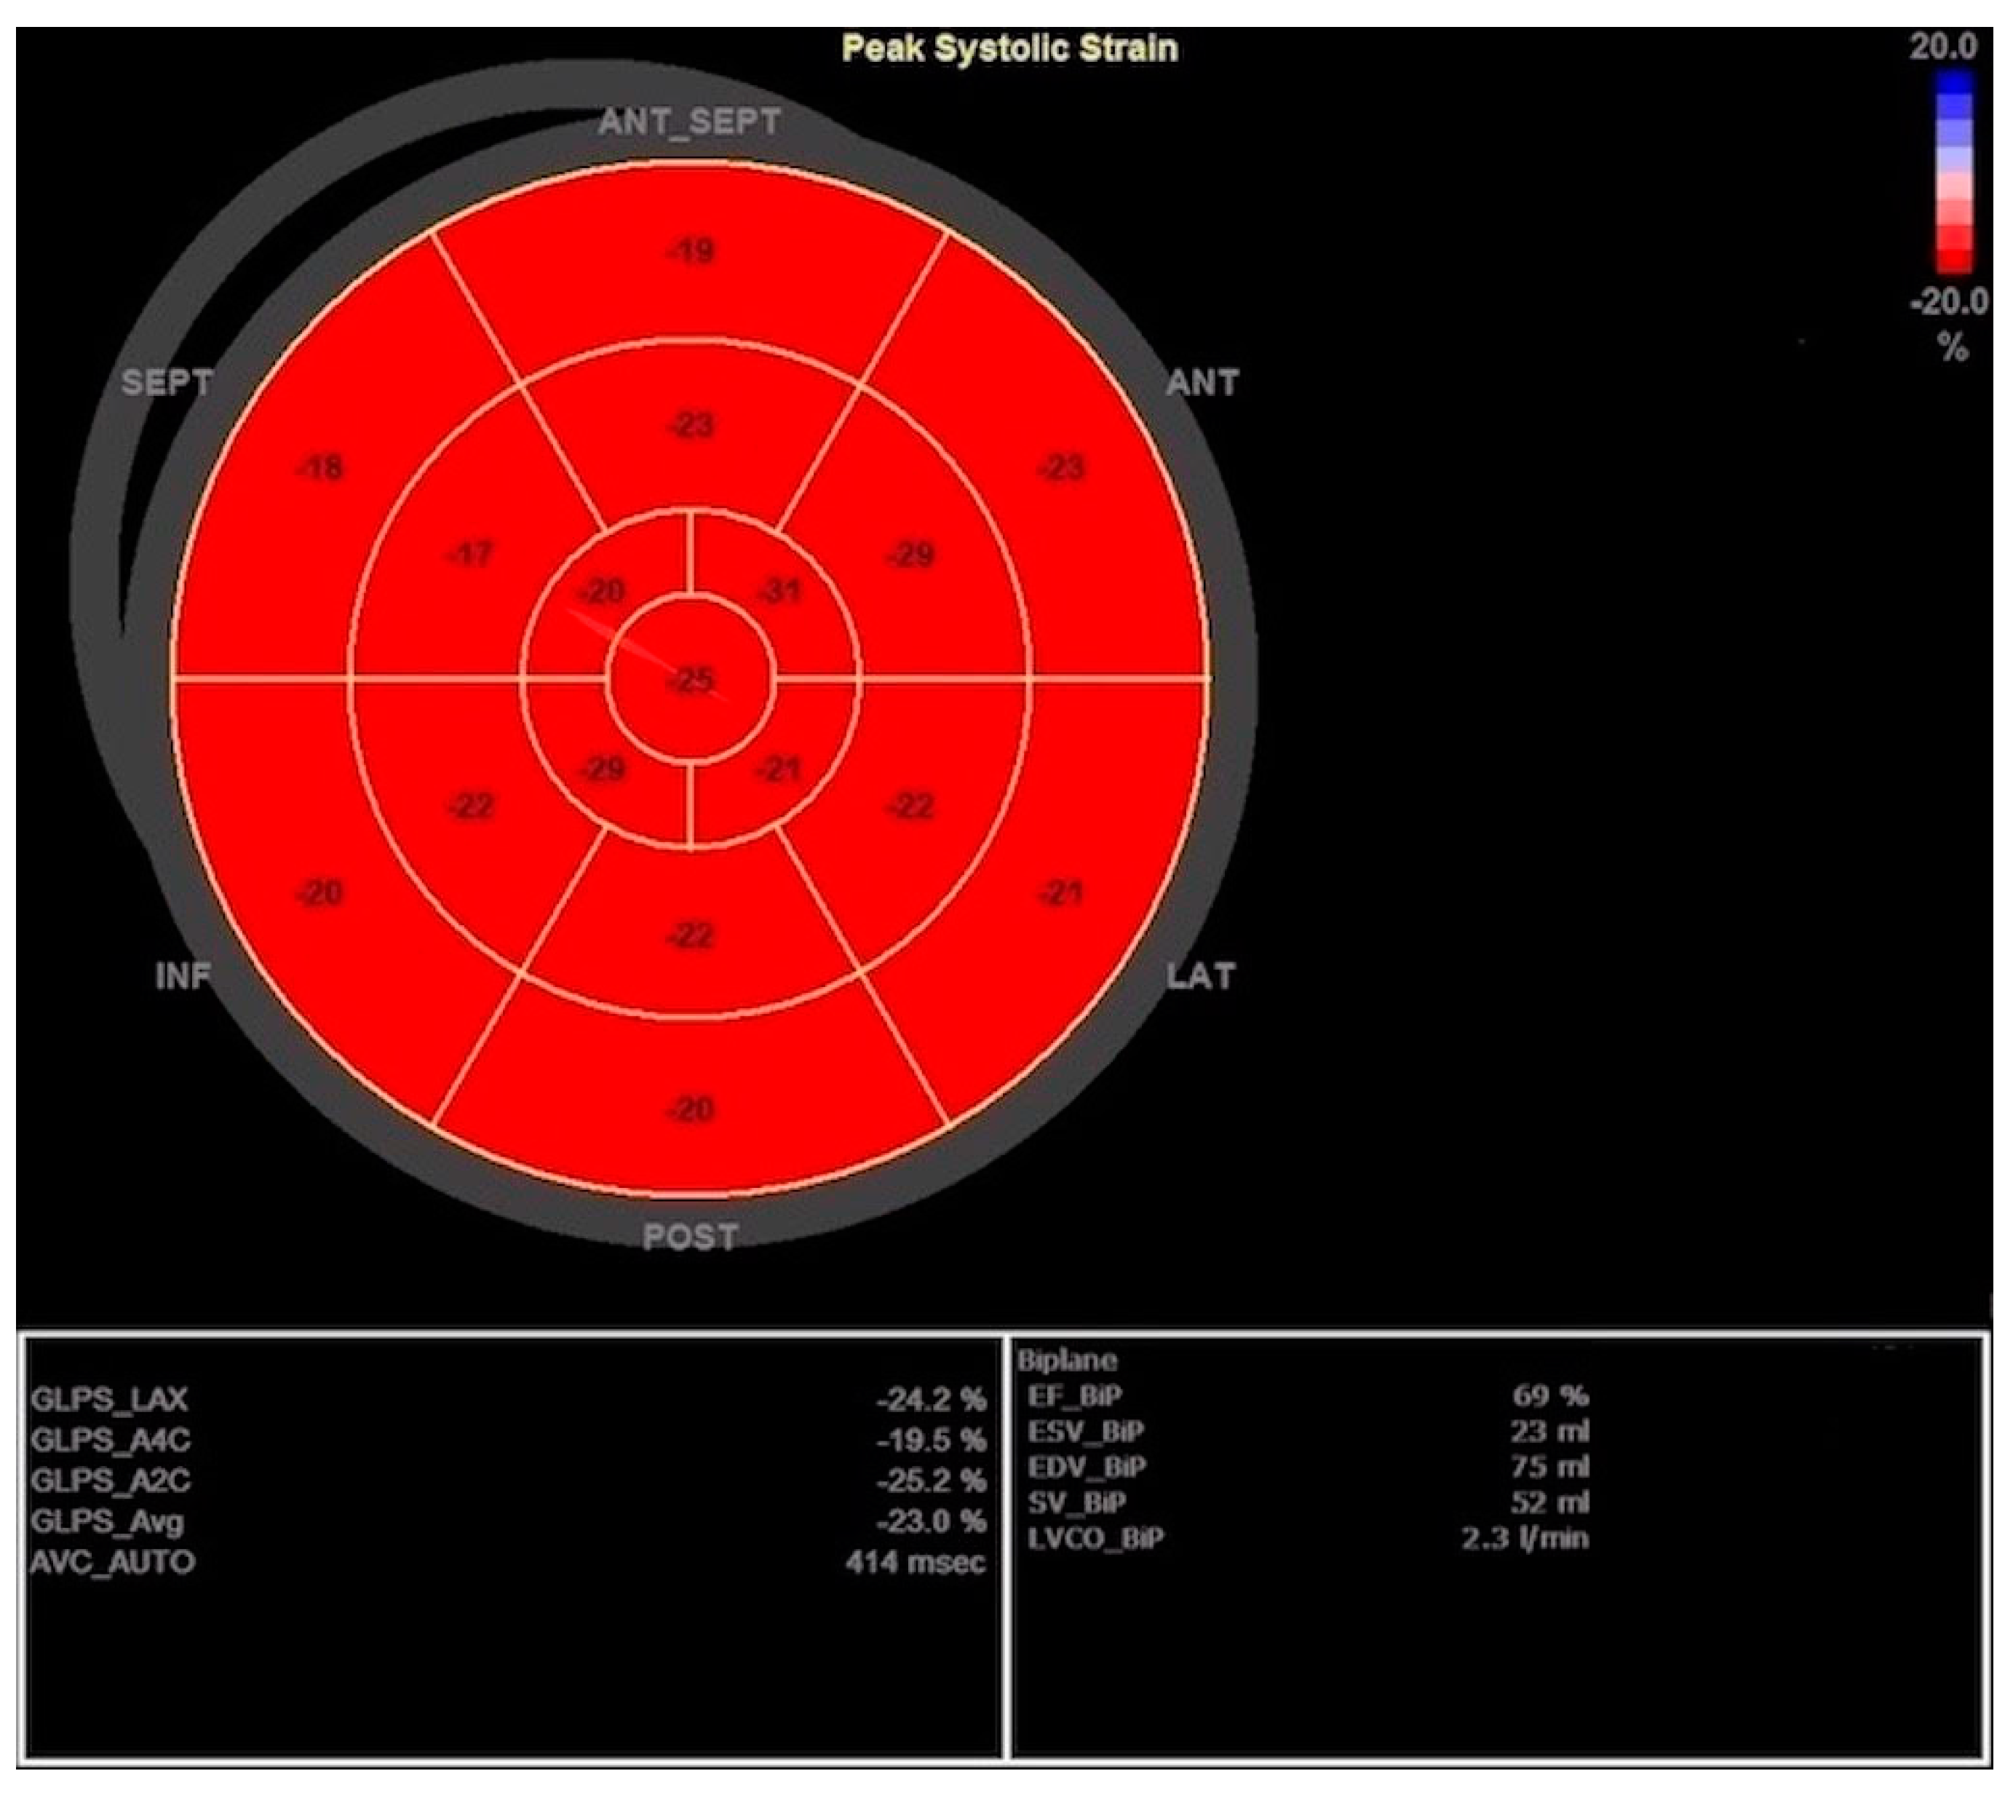The width and height of the screenshot is (2013, 1795).
Task: Click the GLPS_Avg value row
Action: click(x=507, y=1521)
